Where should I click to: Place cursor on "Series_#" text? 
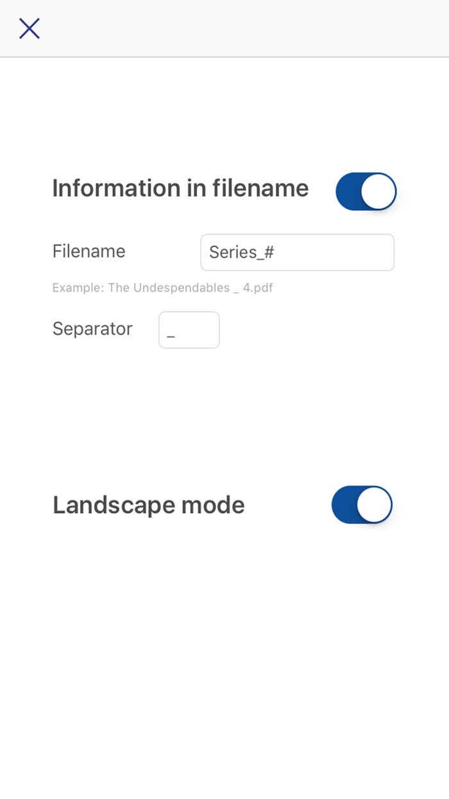pyautogui.click(x=241, y=252)
